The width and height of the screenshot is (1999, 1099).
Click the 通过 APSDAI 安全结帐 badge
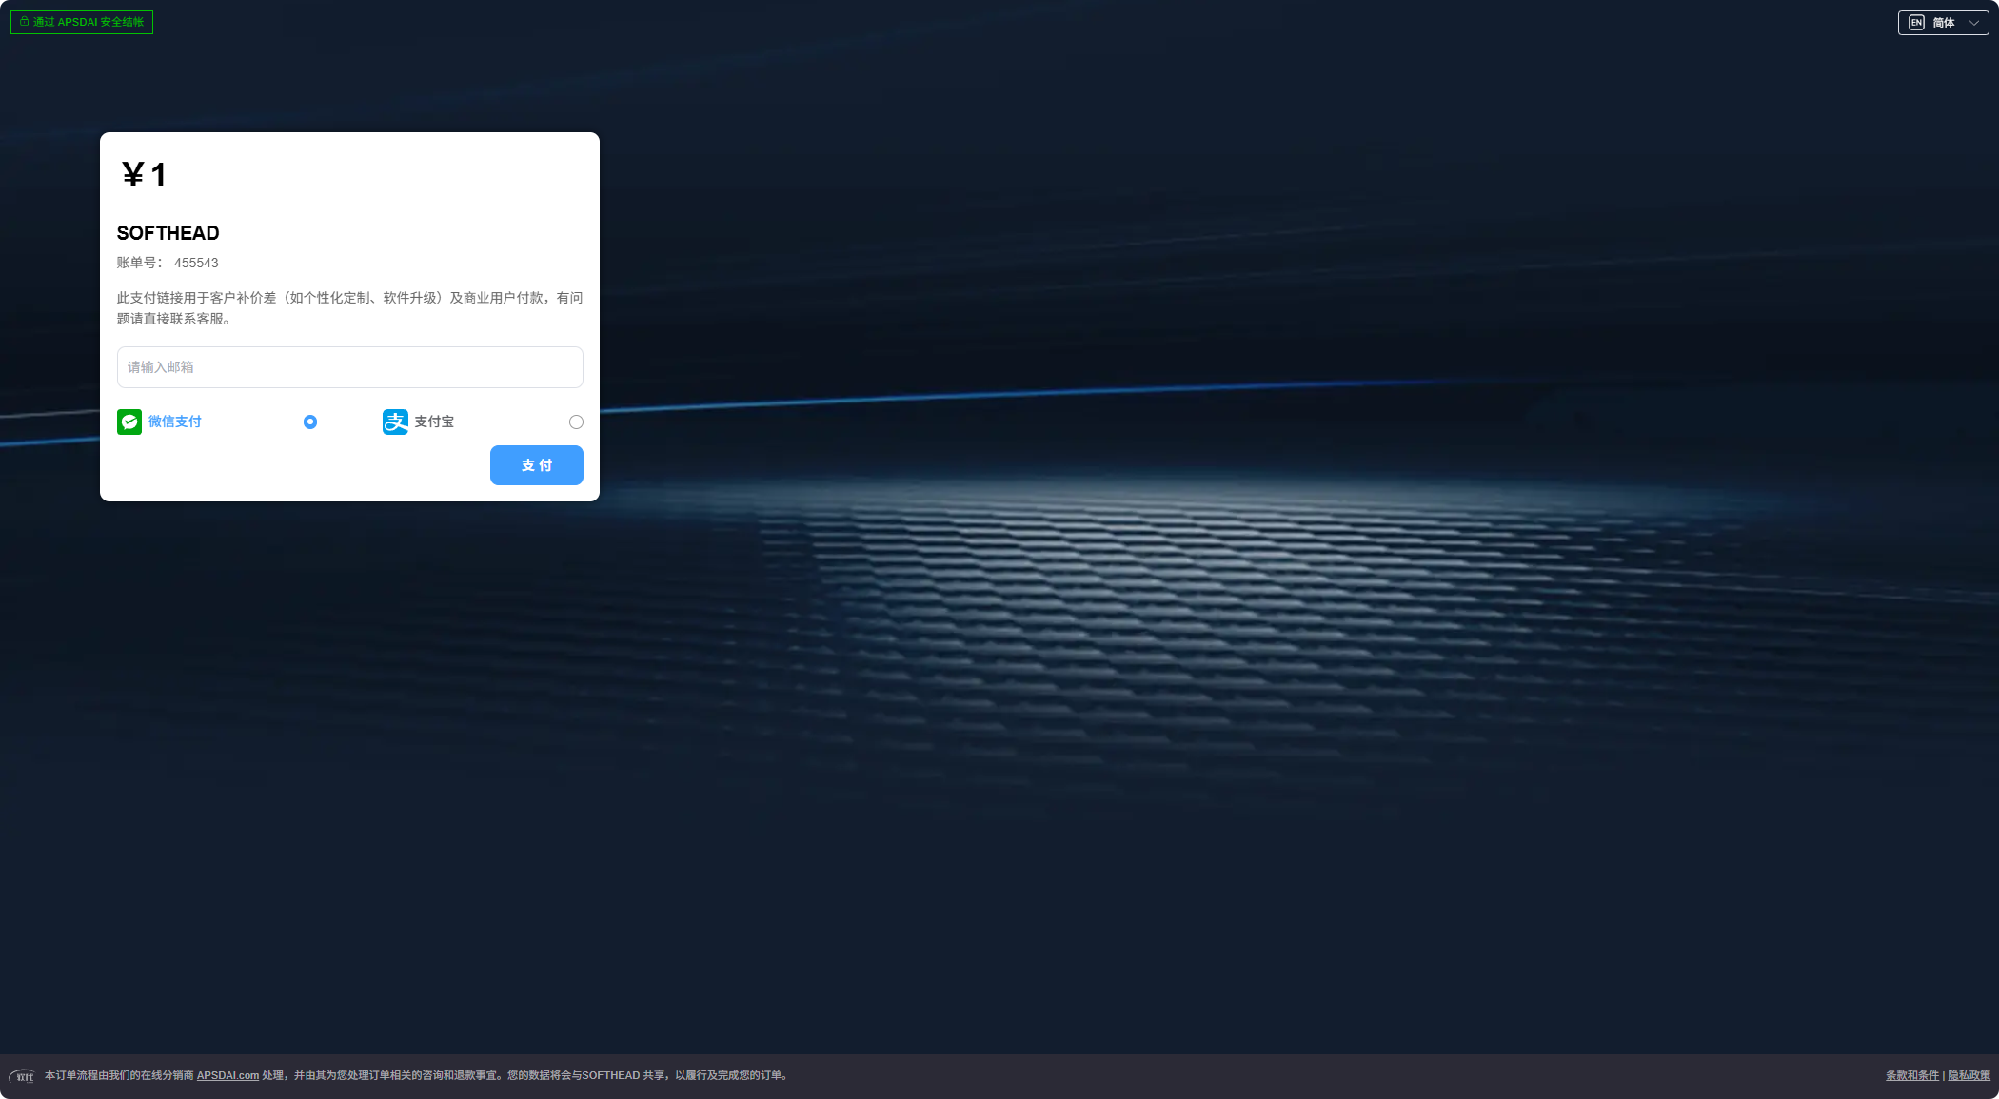click(82, 21)
